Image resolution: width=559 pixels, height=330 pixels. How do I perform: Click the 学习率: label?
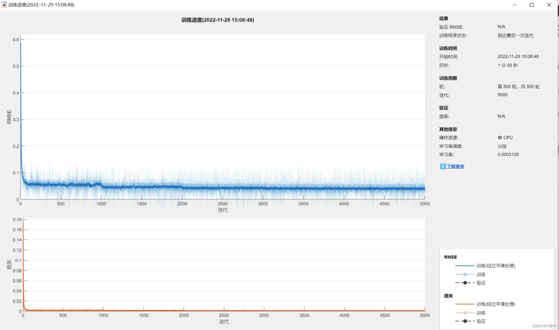pos(446,155)
